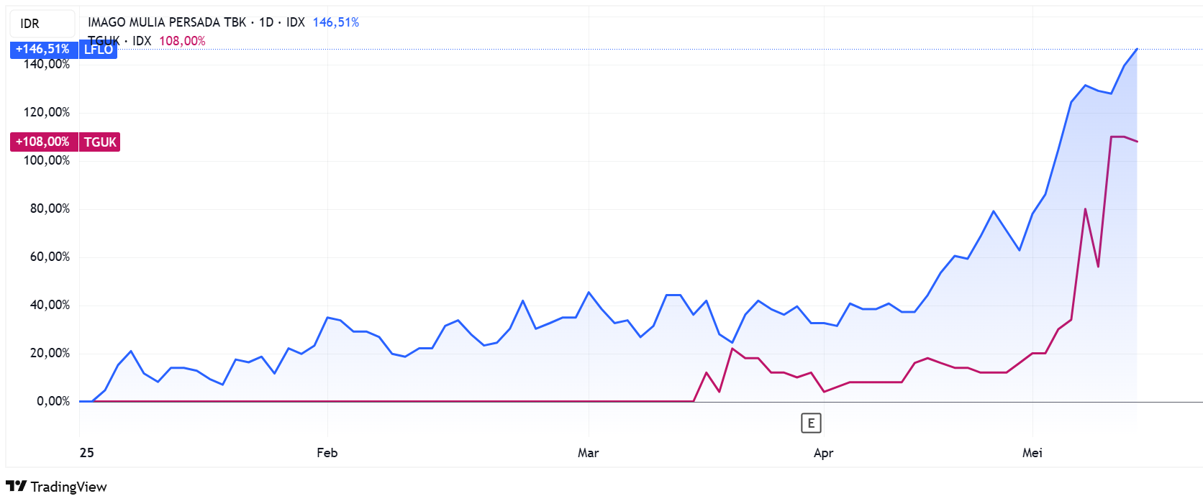Click the 25 year label on time axis
This screenshot has width=1203, height=496.
point(86,453)
